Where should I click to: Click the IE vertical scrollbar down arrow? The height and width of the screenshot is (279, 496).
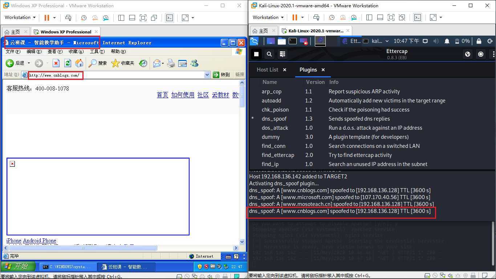(242, 242)
